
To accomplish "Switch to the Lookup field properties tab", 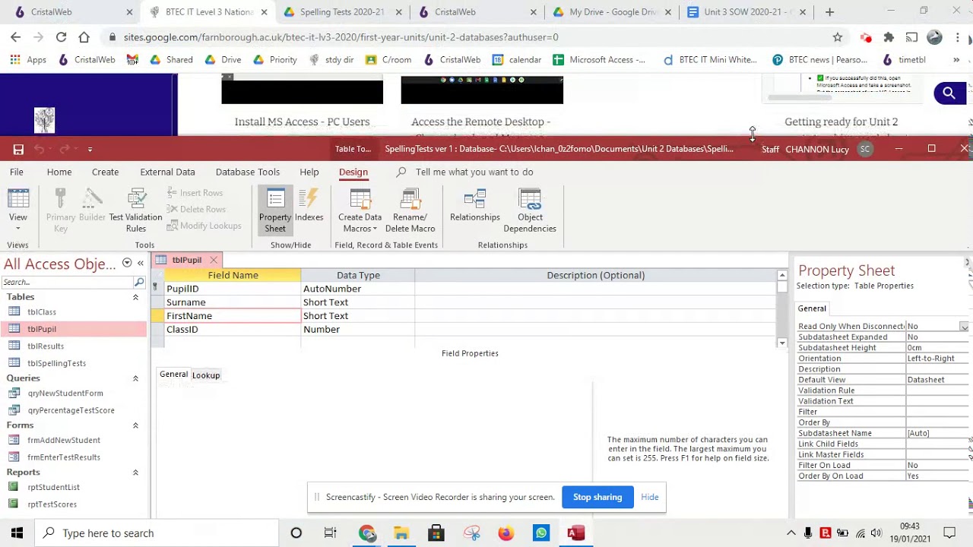I will pos(206,375).
